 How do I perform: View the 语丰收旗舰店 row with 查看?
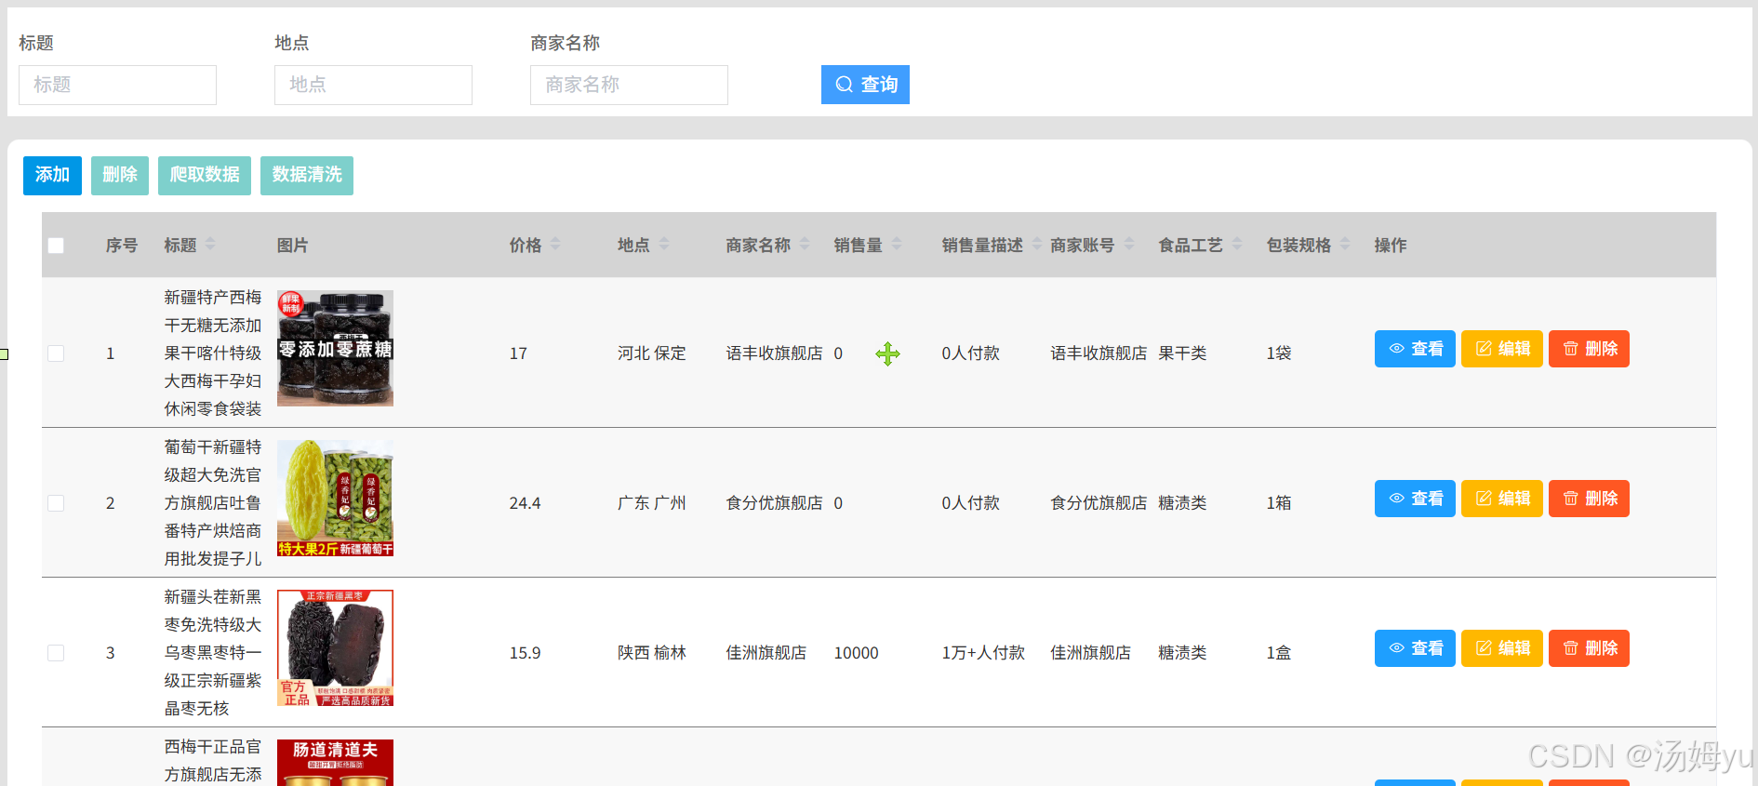pyautogui.click(x=1415, y=349)
